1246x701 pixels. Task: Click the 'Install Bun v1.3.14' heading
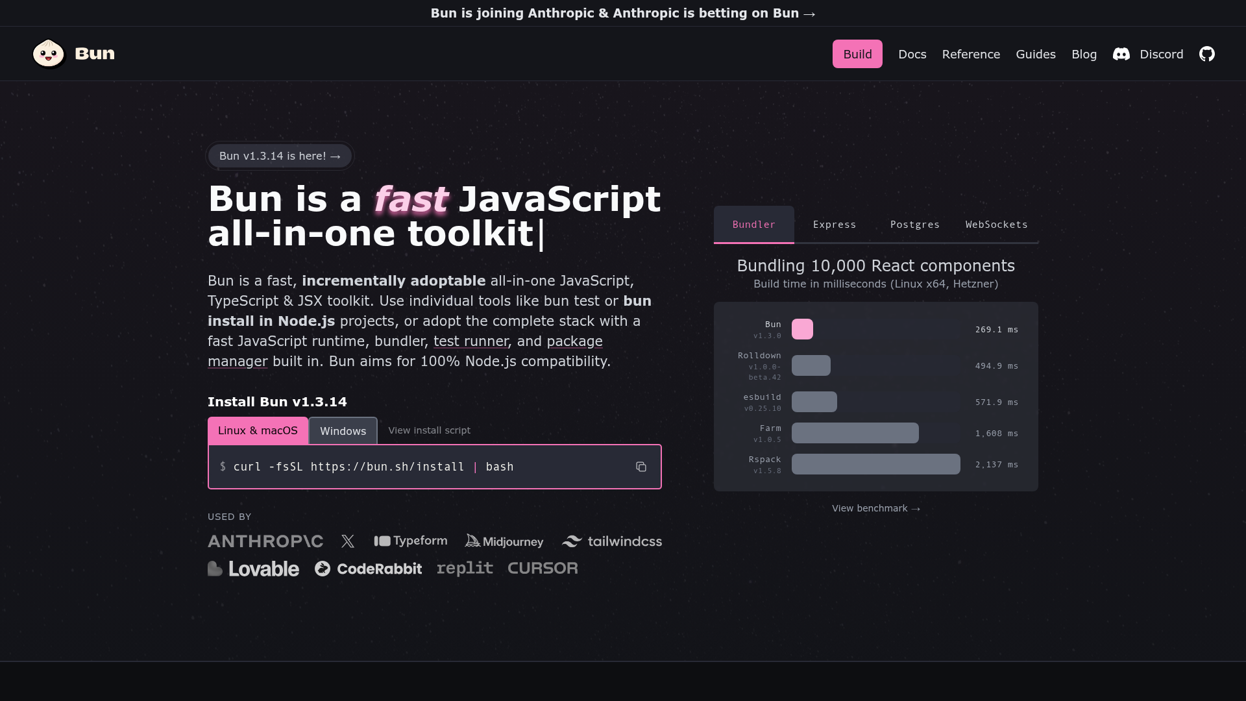[x=277, y=402]
